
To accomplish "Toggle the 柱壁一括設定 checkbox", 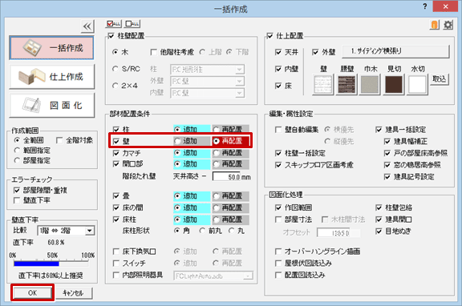I will [278, 153].
